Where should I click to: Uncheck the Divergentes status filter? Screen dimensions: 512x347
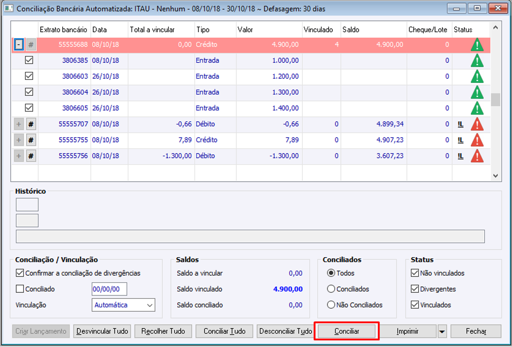415,289
